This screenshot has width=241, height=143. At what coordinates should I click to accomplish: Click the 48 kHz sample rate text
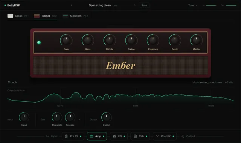pyautogui.click(x=229, y=82)
